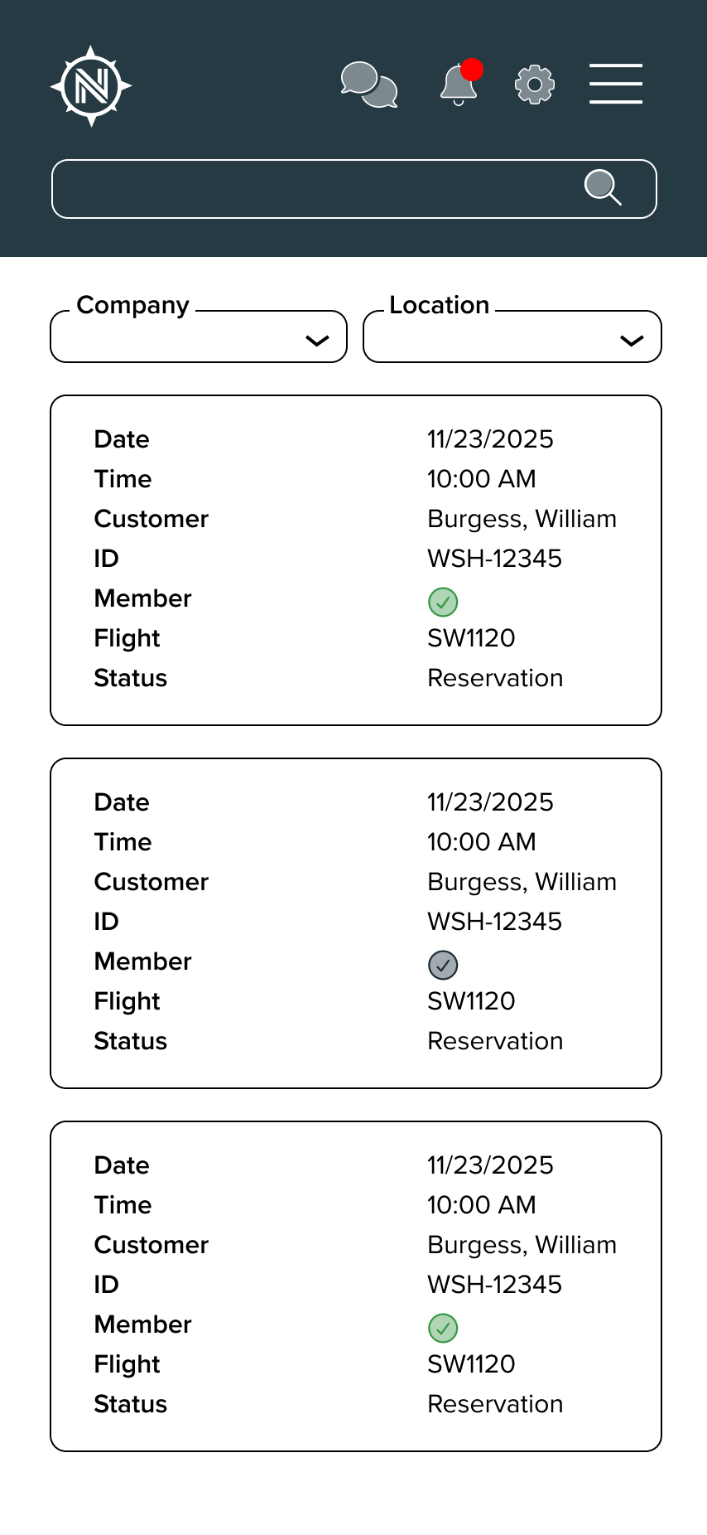This screenshot has width=707, height=1535.
Task: Click Reservation status in first card
Action: 495,678
